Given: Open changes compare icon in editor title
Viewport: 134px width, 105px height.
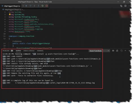Looking at the screenshot, I should click(x=121, y=6).
